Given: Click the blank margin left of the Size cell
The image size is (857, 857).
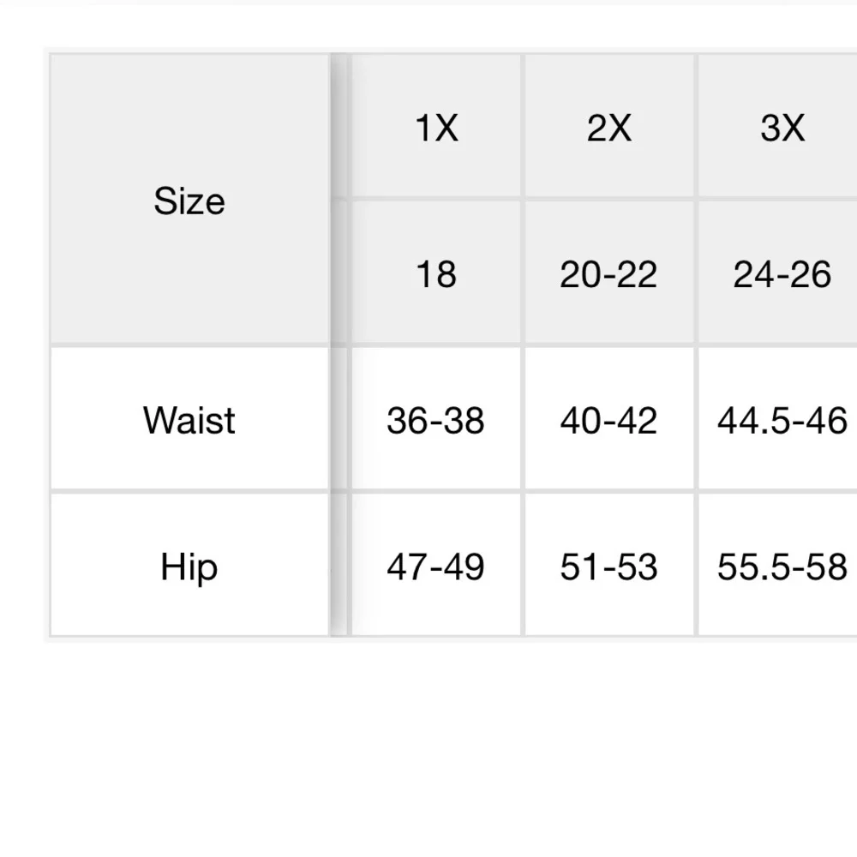Looking at the screenshot, I should [23, 201].
